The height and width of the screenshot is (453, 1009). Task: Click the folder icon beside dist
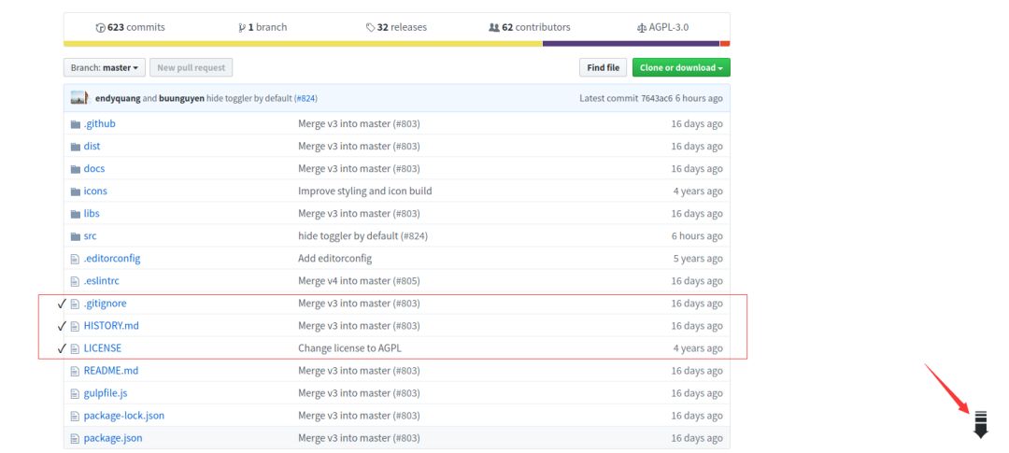coord(76,147)
